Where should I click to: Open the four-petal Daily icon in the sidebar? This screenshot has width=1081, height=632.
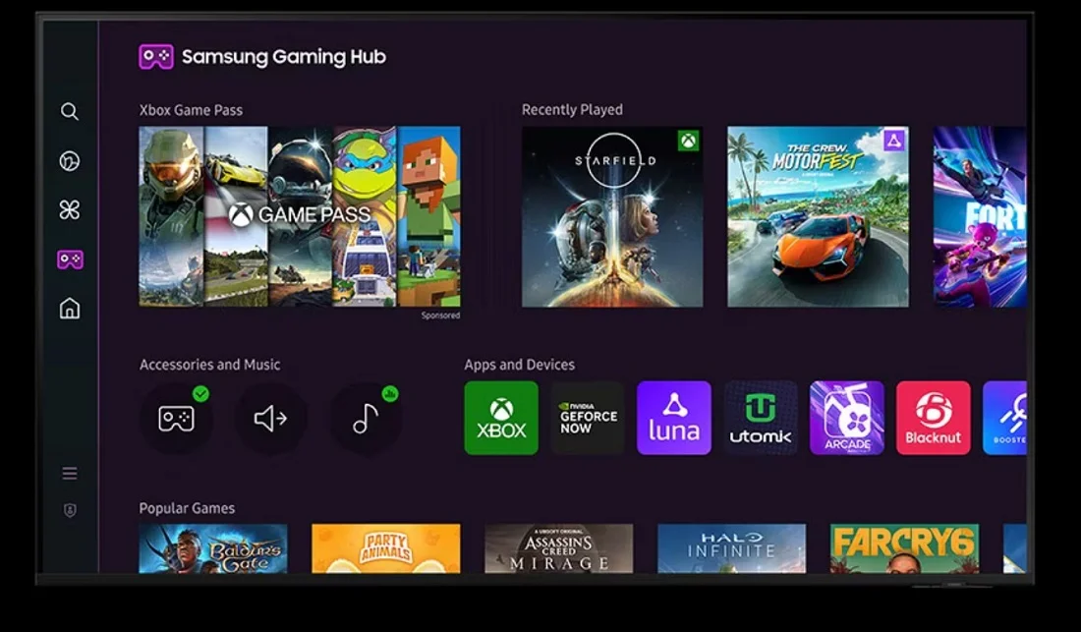point(70,209)
